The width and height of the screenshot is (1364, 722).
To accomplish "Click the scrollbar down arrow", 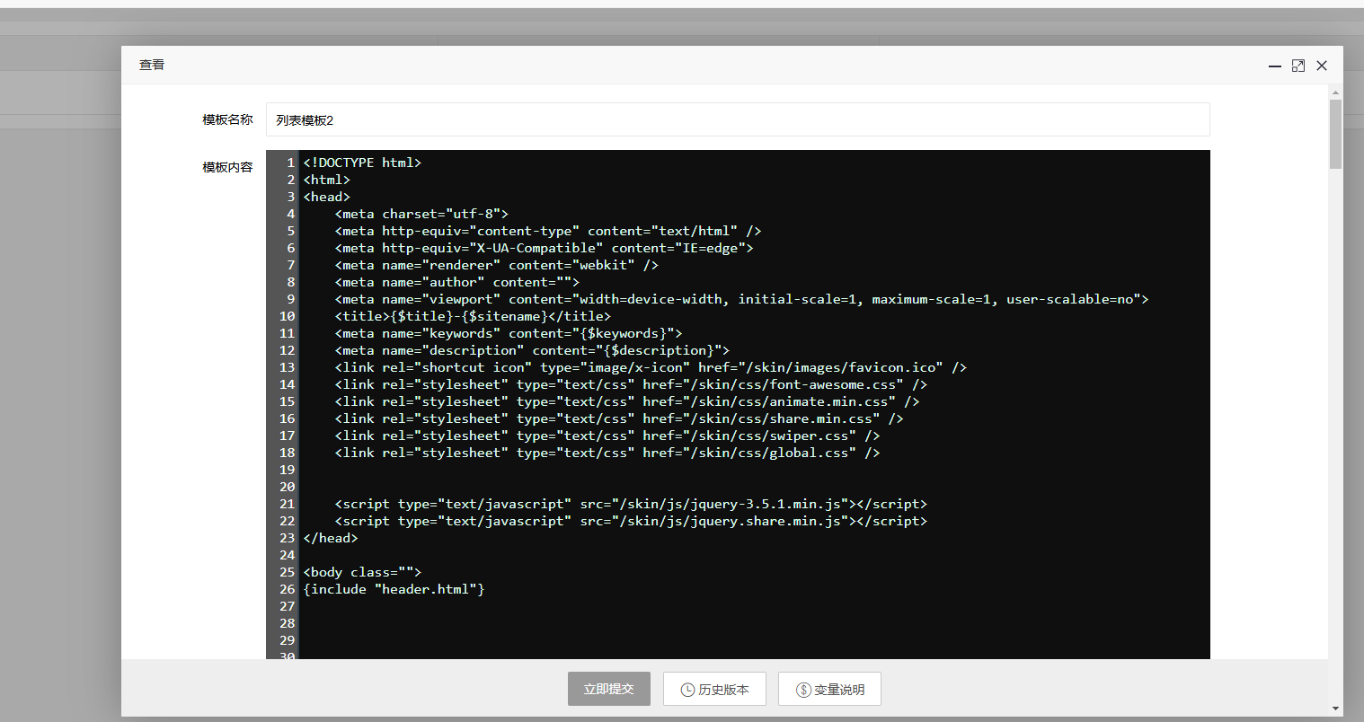I will [1335, 709].
